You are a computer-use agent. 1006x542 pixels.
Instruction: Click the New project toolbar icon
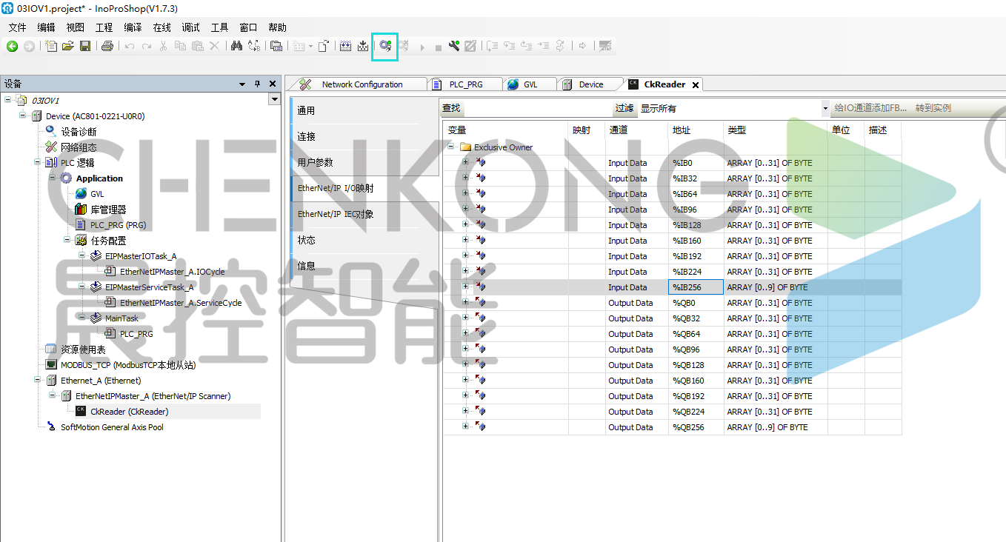pos(51,46)
